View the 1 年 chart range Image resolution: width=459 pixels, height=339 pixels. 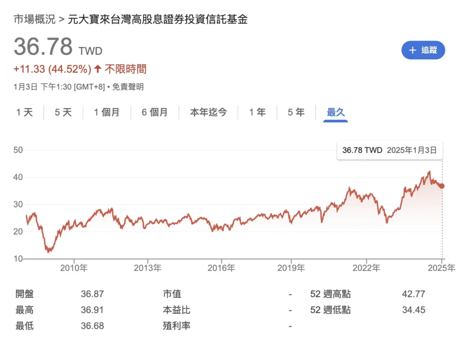point(257,112)
